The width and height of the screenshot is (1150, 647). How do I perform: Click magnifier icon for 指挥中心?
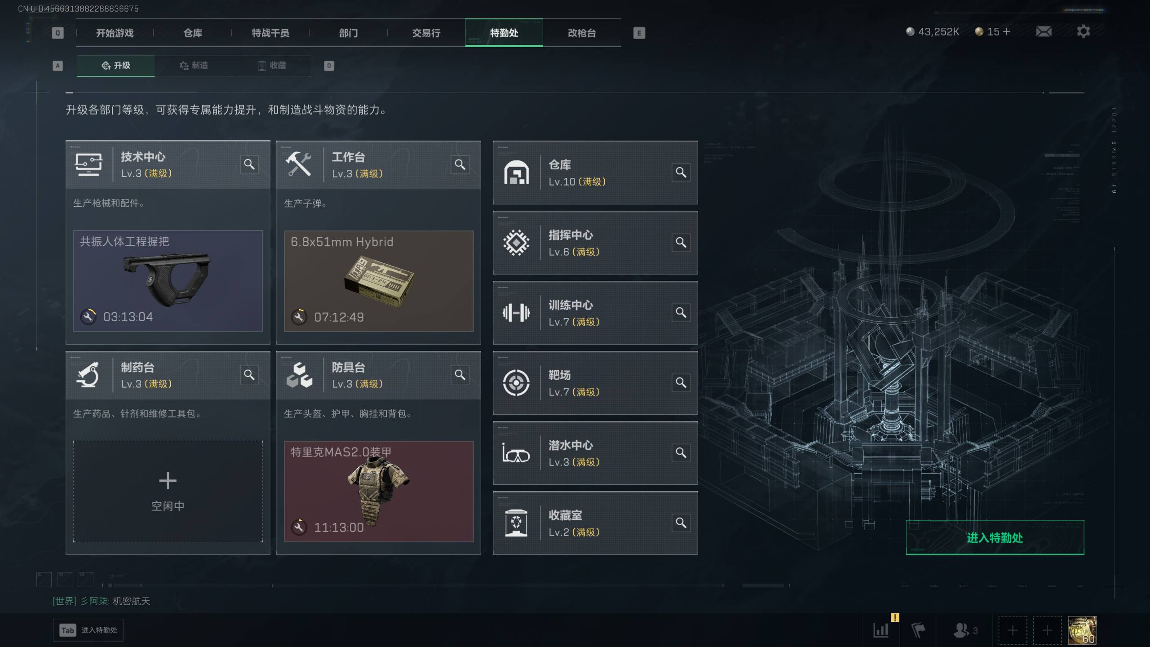click(681, 243)
